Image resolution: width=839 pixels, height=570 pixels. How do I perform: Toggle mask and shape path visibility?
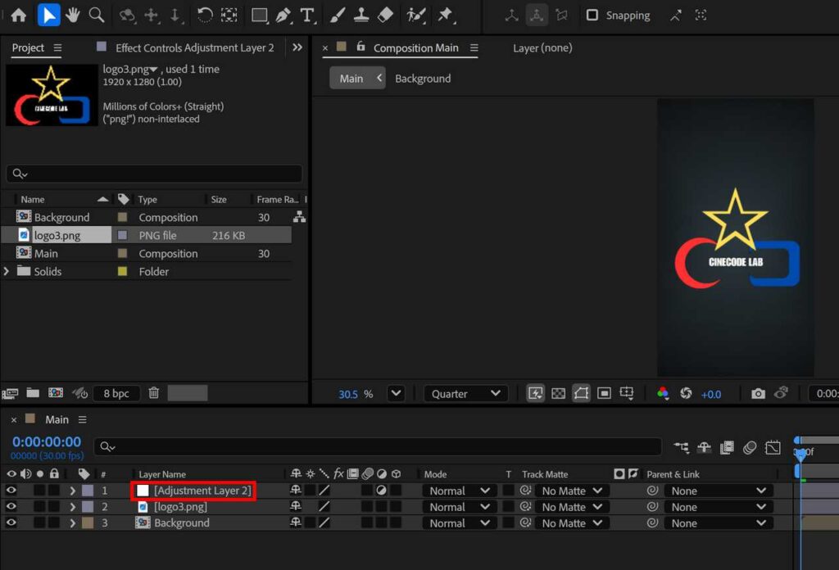pyautogui.click(x=581, y=394)
